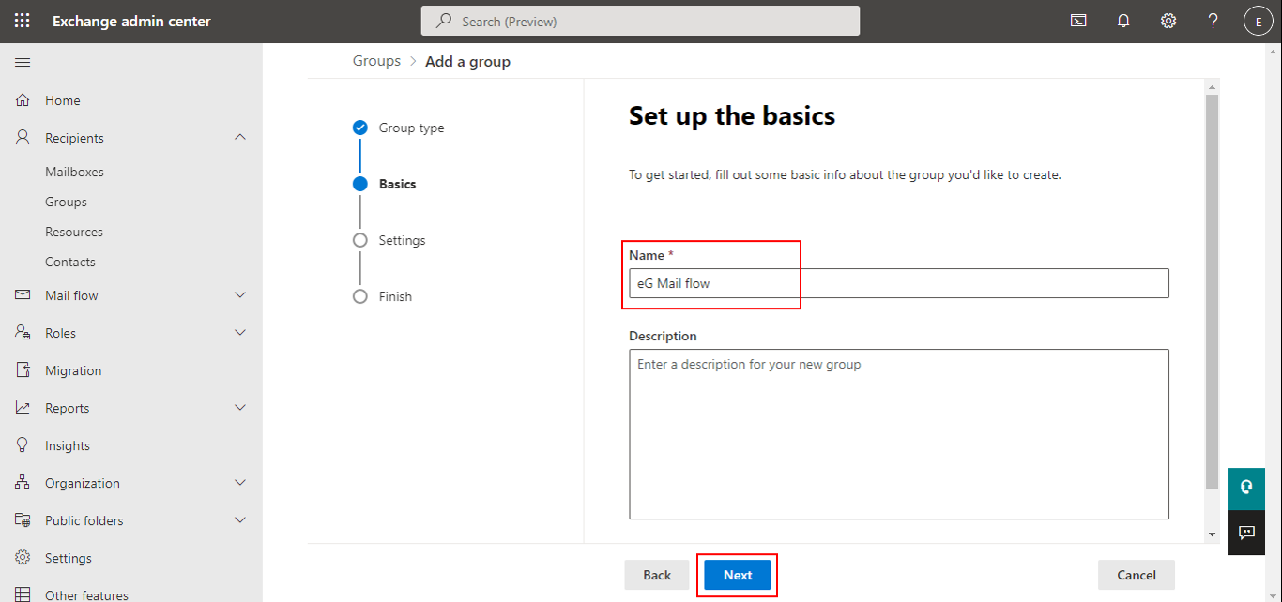The height and width of the screenshot is (602, 1282).
Task: Click the Insights lightbulb icon
Action: click(23, 445)
